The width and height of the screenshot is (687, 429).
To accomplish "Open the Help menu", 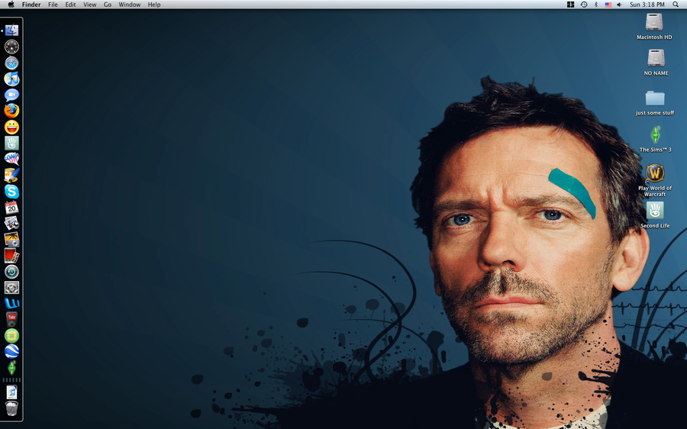I will pyautogui.click(x=154, y=5).
